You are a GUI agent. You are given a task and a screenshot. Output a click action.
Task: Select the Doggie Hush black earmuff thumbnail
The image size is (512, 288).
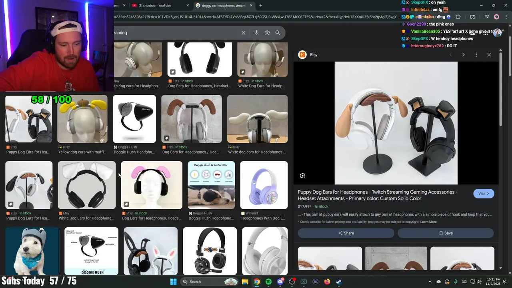coord(134,119)
